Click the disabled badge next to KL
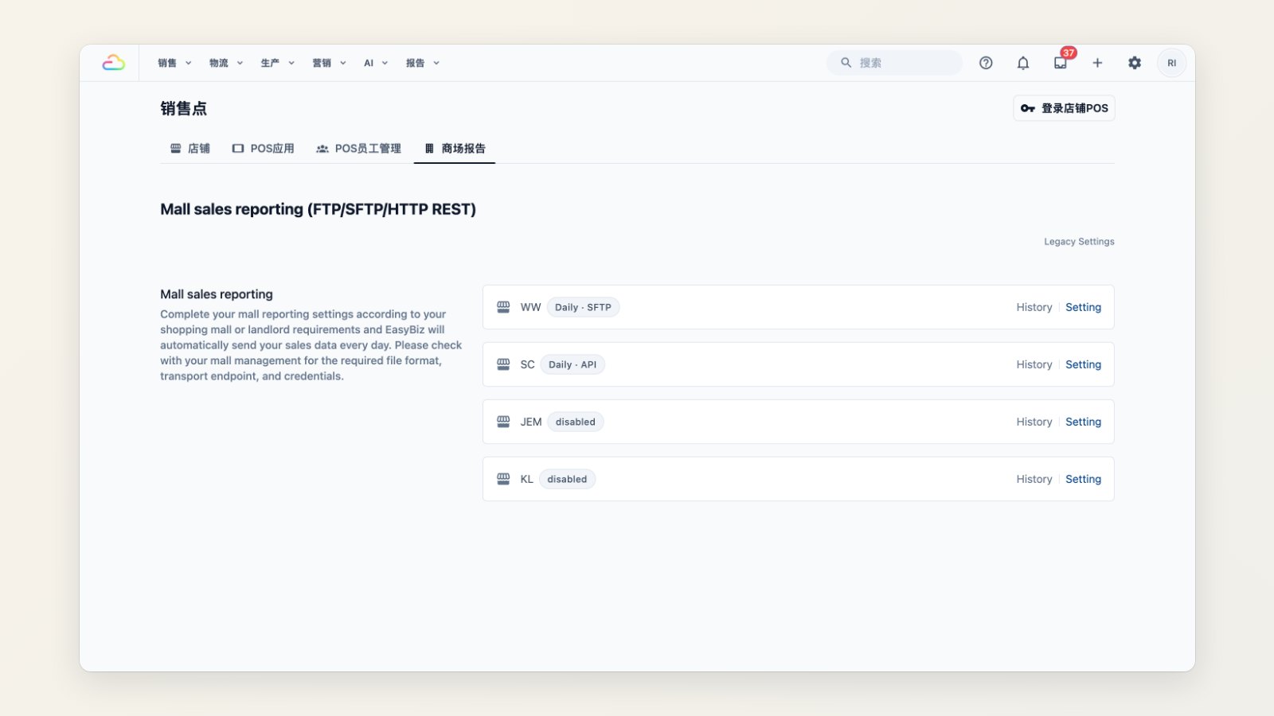Viewport: 1274px width, 716px height. pyautogui.click(x=567, y=479)
